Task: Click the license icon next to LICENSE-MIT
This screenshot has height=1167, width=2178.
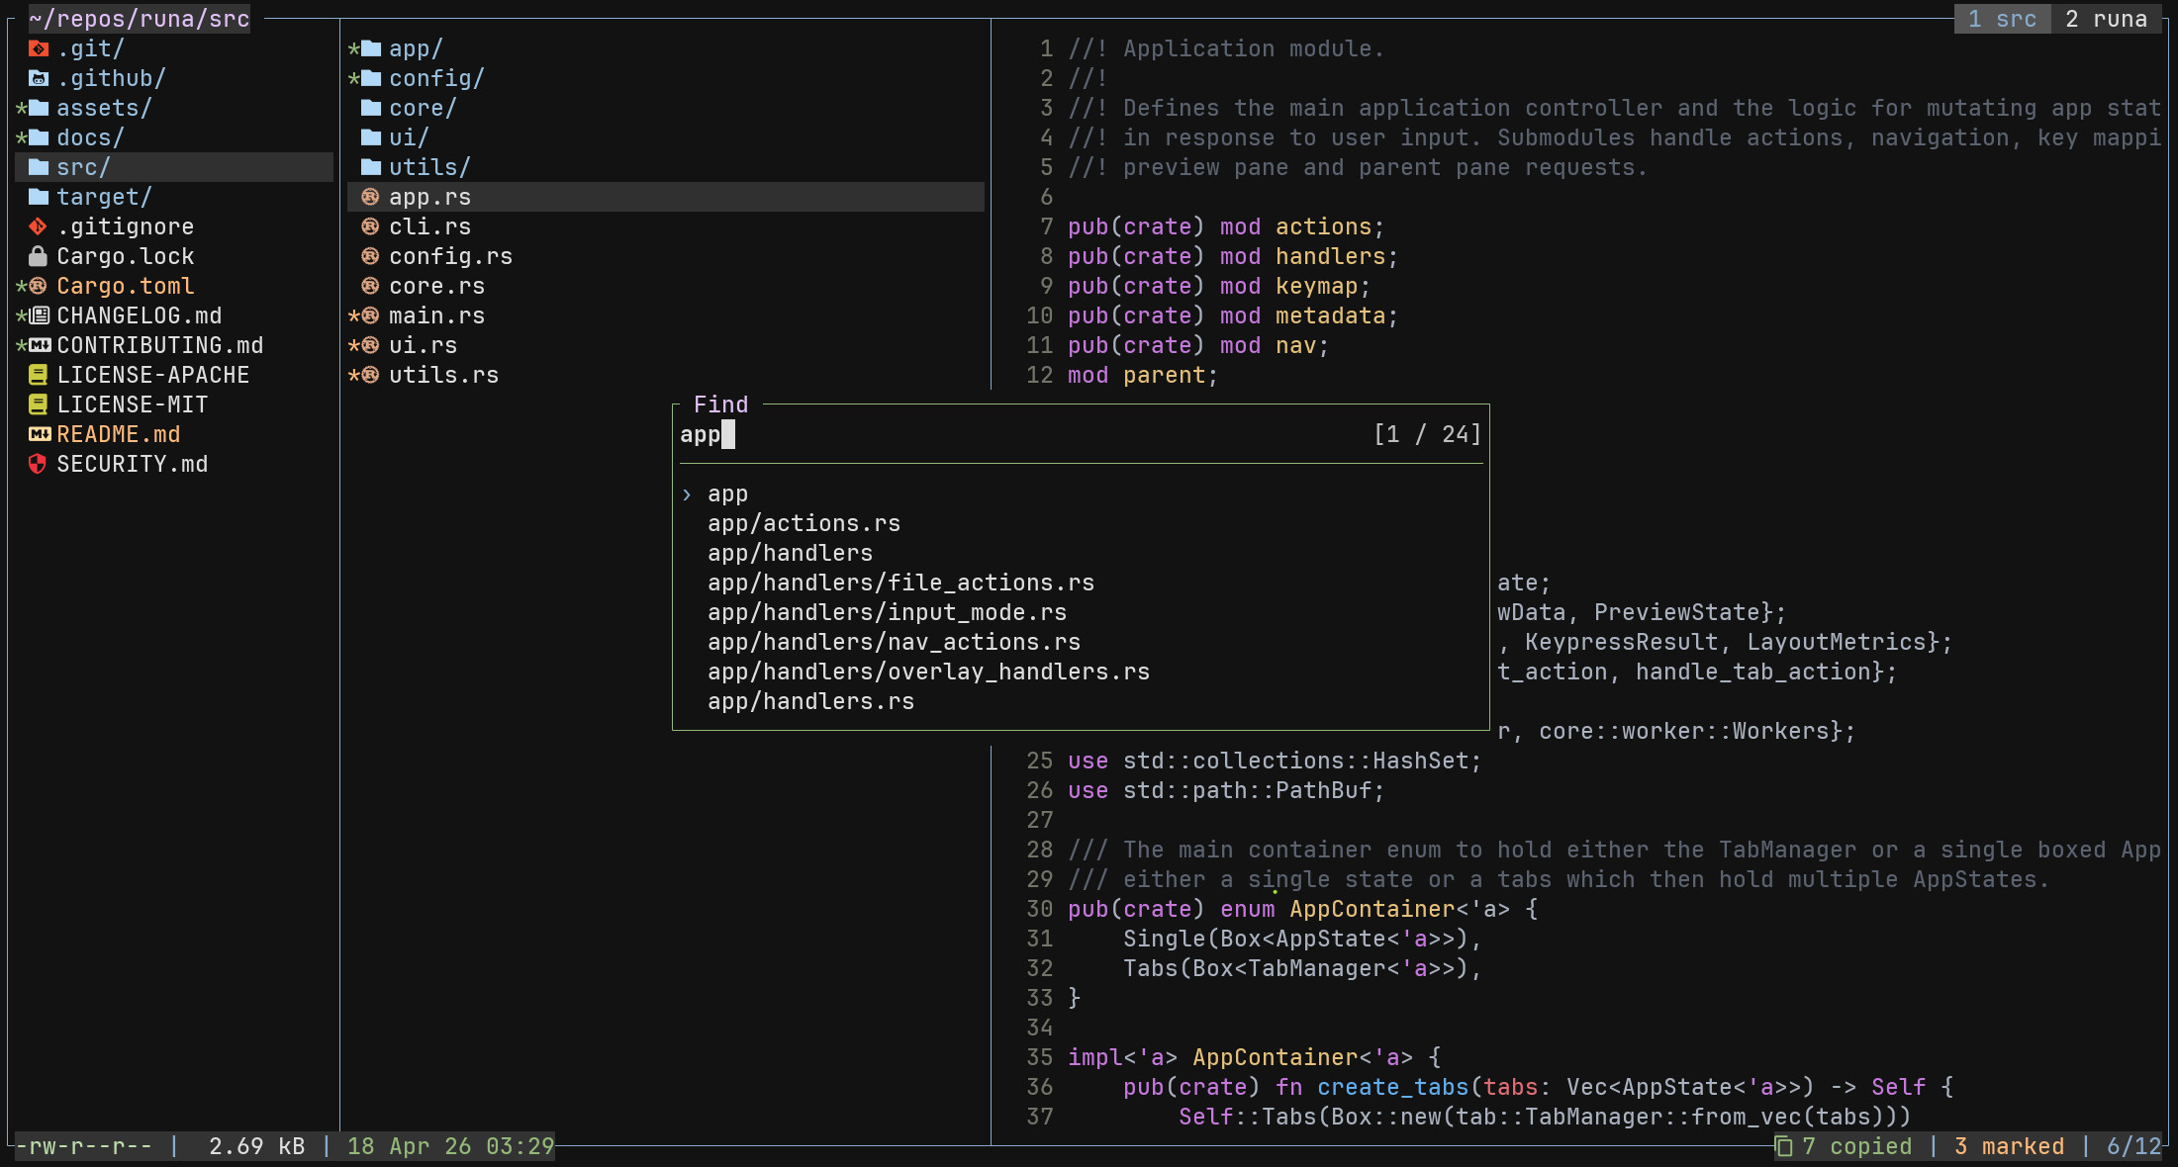Action: 39,404
